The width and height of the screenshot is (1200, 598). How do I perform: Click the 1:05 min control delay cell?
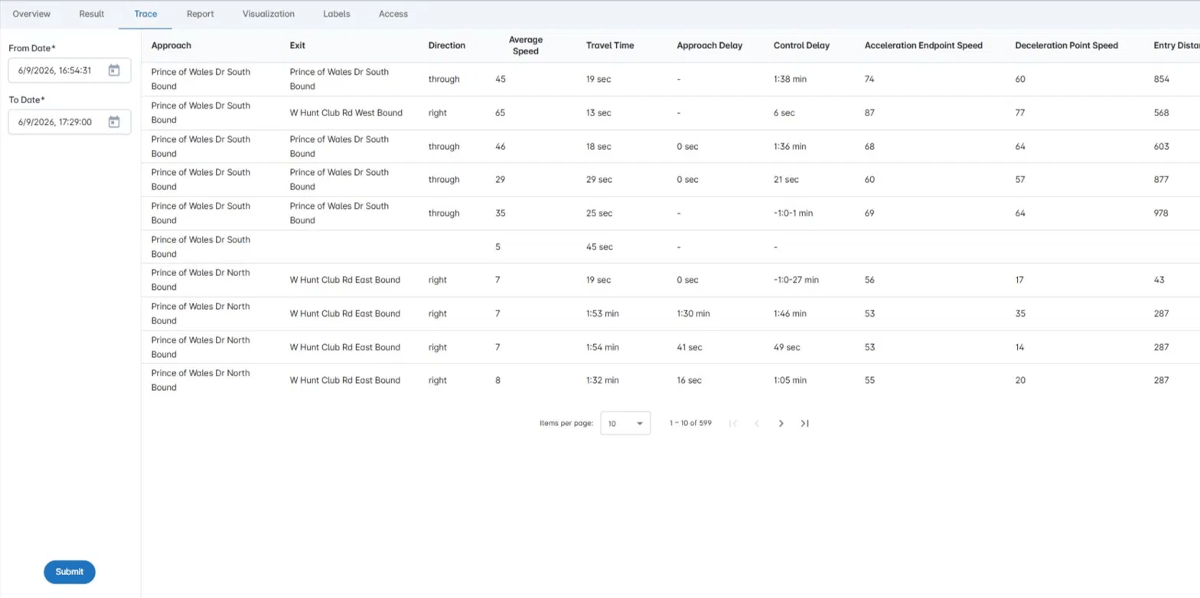(x=790, y=380)
